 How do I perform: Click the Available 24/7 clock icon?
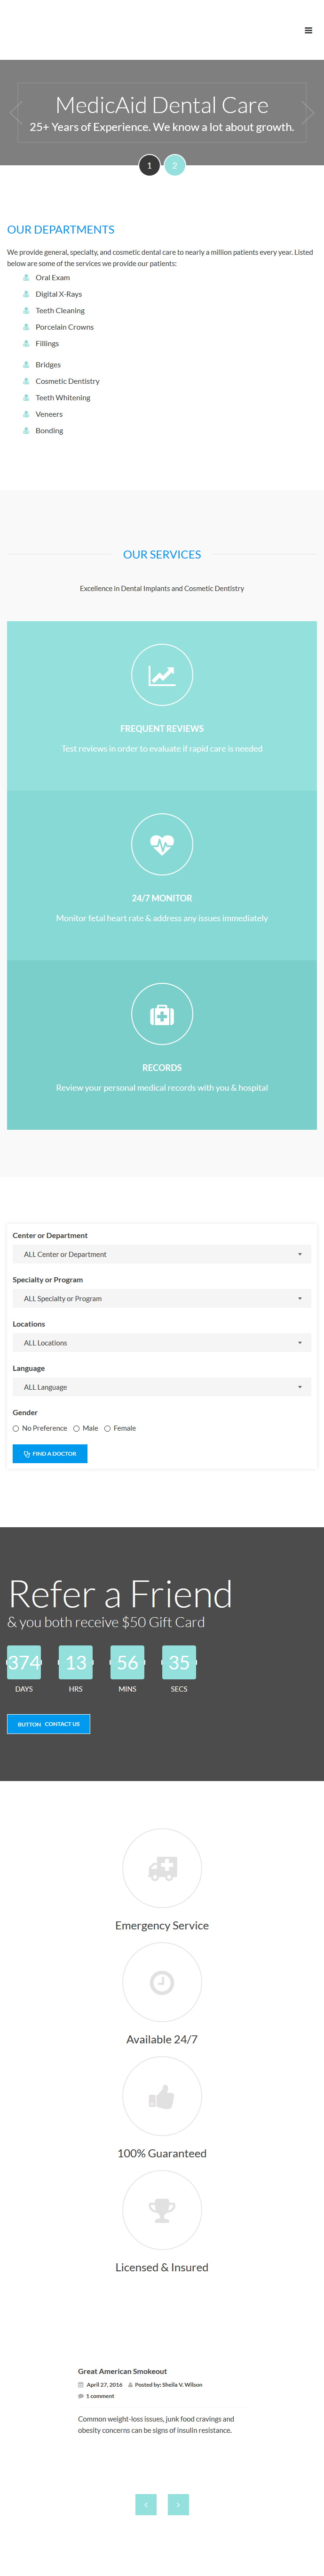(x=162, y=1982)
